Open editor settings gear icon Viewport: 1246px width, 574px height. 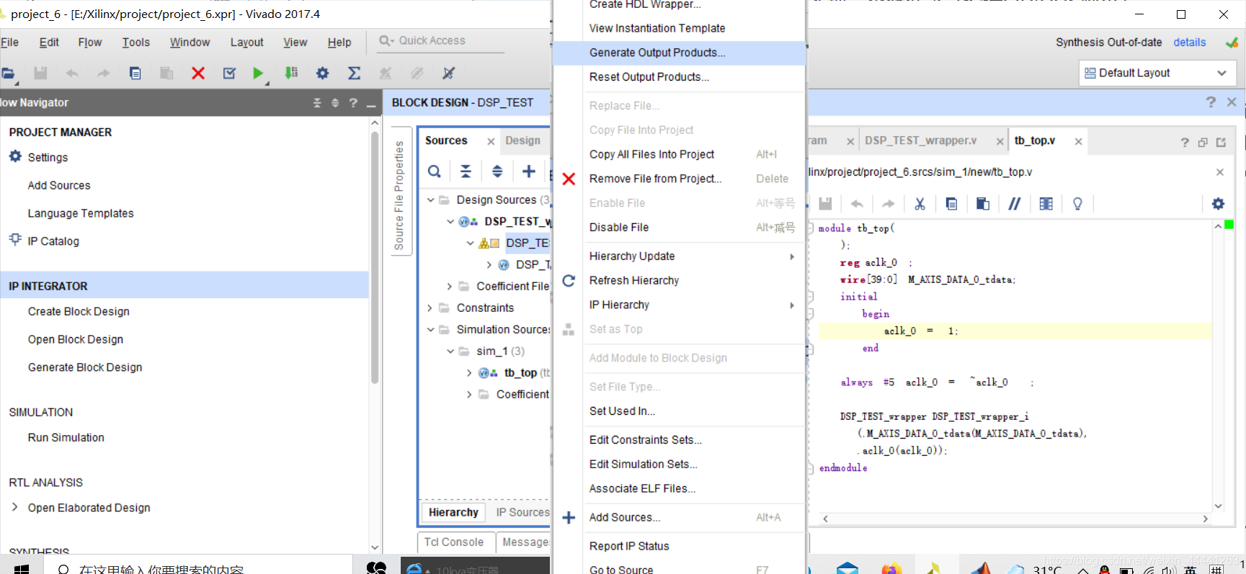[1218, 204]
